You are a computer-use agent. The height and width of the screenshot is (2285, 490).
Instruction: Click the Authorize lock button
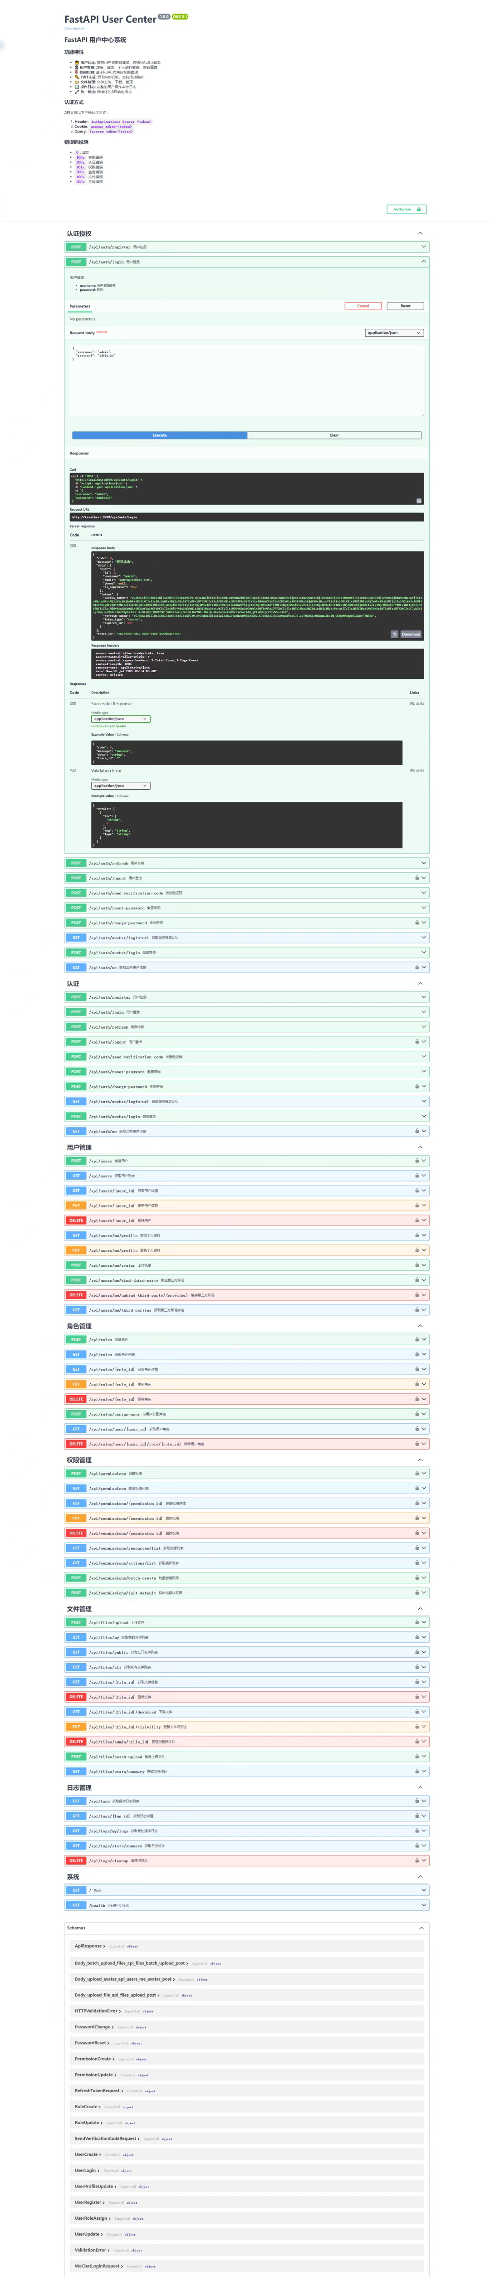407,210
